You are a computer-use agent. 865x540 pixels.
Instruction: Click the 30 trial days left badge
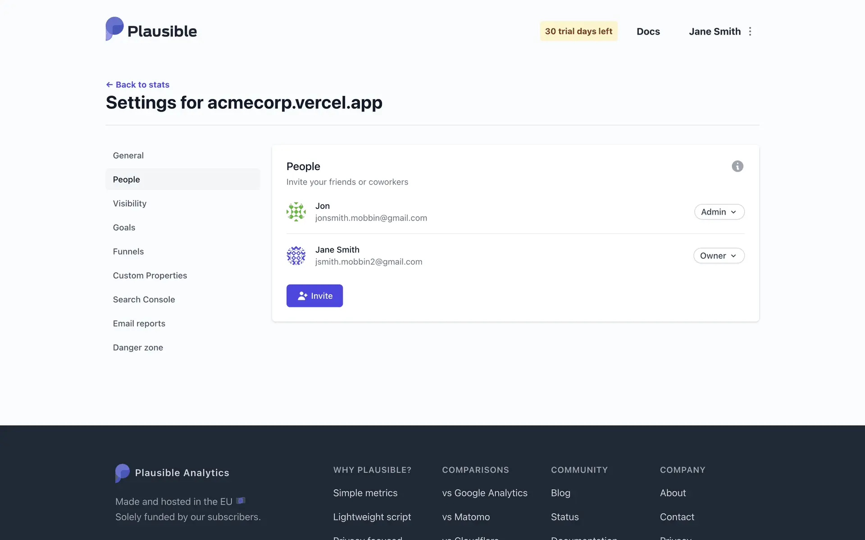[578, 31]
